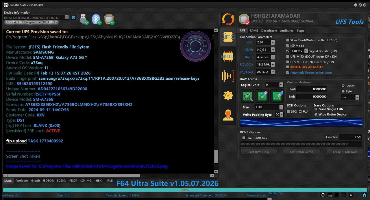Viewport: 370px width, 200px height.
Task: Check Use RPMB Key
Action: point(244,138)
